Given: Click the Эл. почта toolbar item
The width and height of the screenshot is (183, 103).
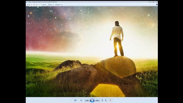Looking at the screenshot, I should 43,5.
